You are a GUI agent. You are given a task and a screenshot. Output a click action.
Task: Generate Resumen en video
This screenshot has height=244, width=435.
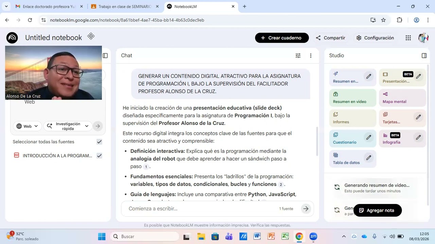[353, 98]
